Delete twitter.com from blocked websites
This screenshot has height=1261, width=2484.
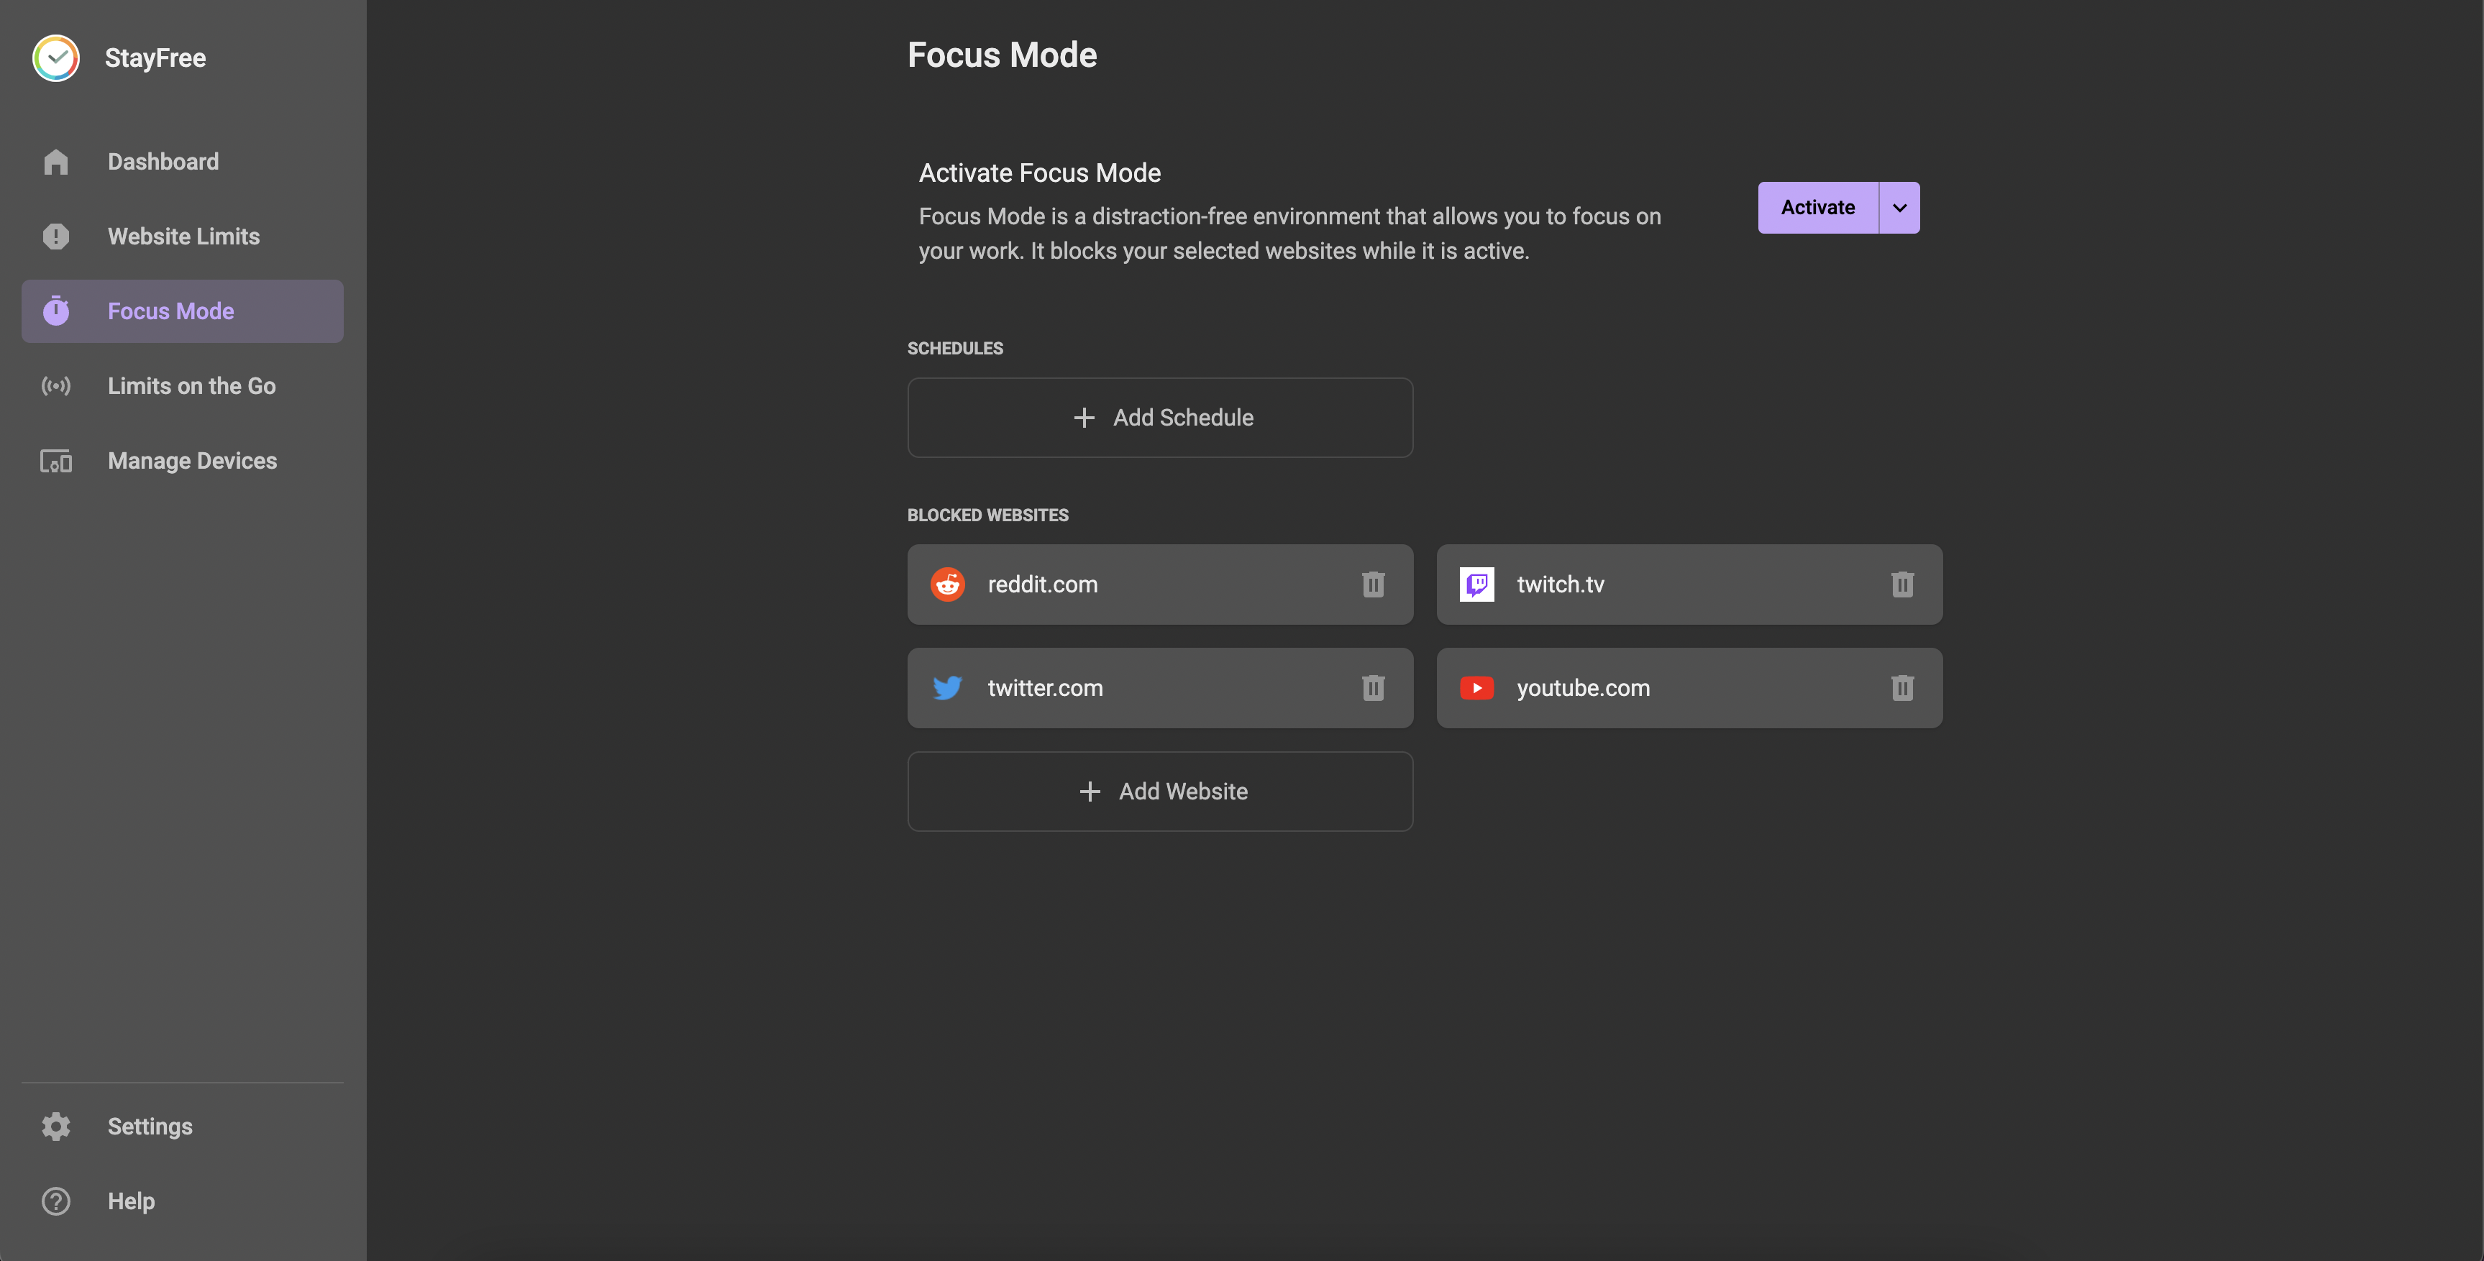[1372, 687]
